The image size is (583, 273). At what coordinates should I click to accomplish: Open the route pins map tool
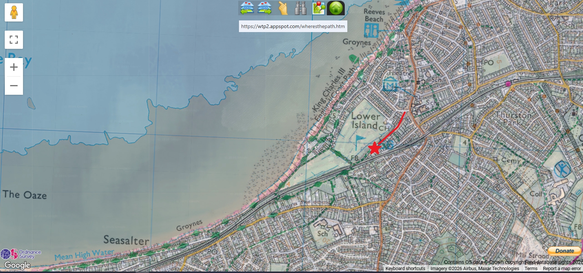coord(318,8)
